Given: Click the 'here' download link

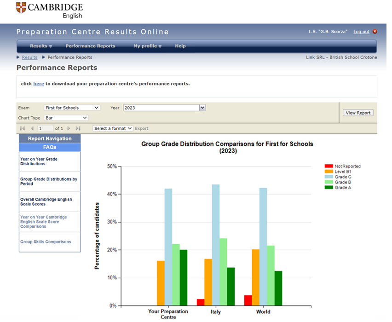Looking at the screenshot, I should [x=39, y=84].
